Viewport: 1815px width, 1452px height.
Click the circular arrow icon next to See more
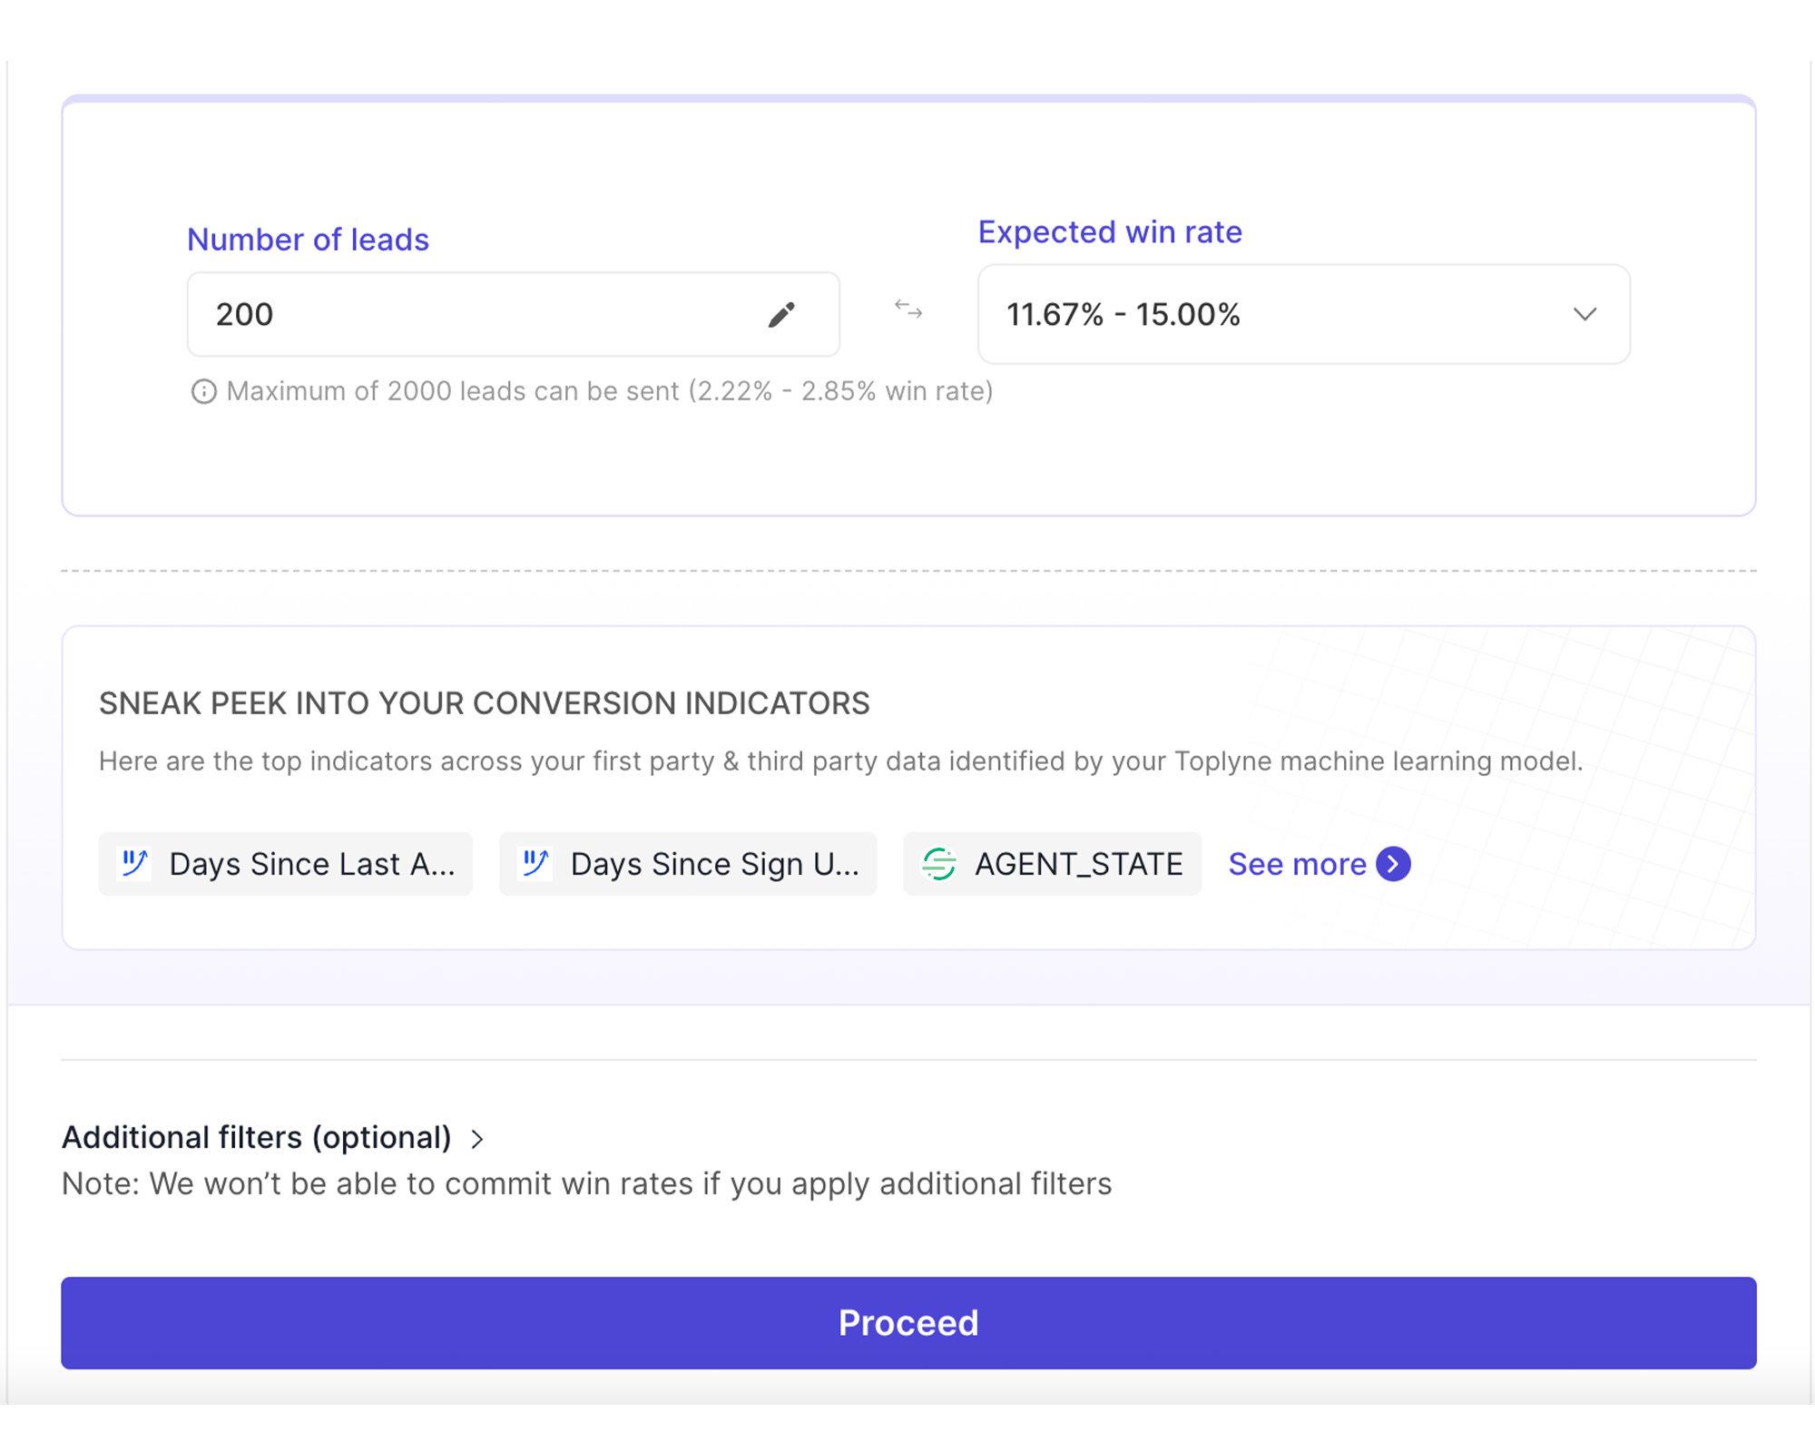pos(1393,864)
